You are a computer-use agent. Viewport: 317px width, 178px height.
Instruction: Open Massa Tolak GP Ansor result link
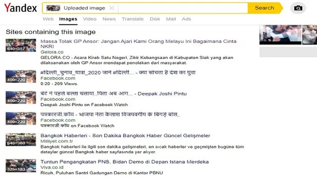(139, 44)
